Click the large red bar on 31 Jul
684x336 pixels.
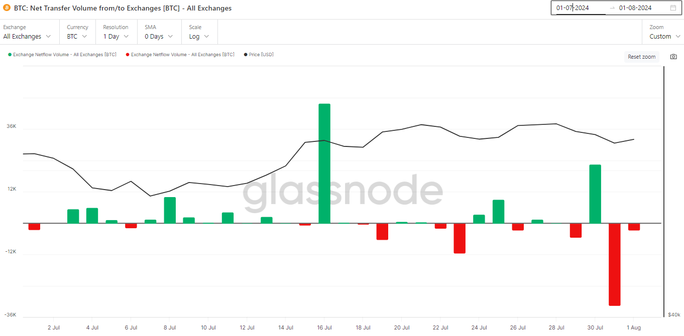point(614,264)
